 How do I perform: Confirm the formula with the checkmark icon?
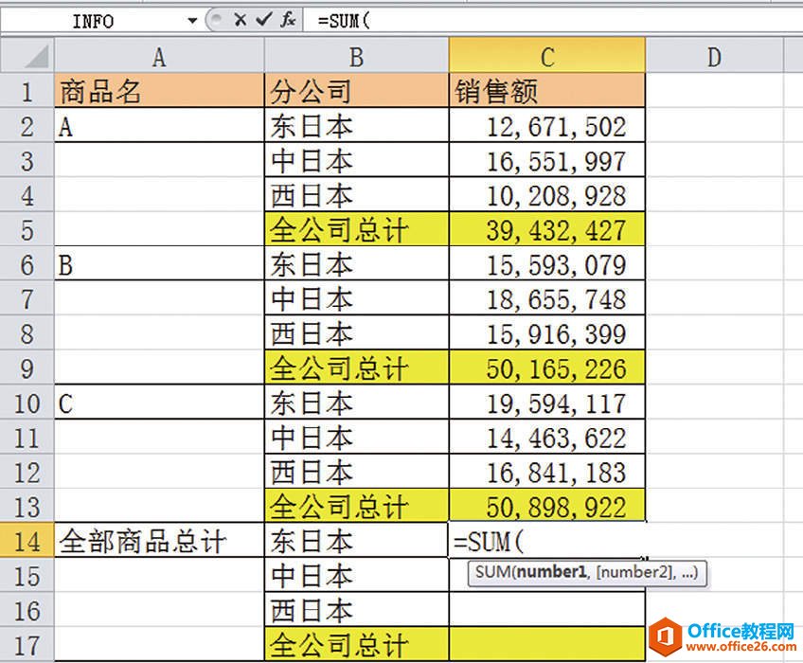tap(264, 20)
